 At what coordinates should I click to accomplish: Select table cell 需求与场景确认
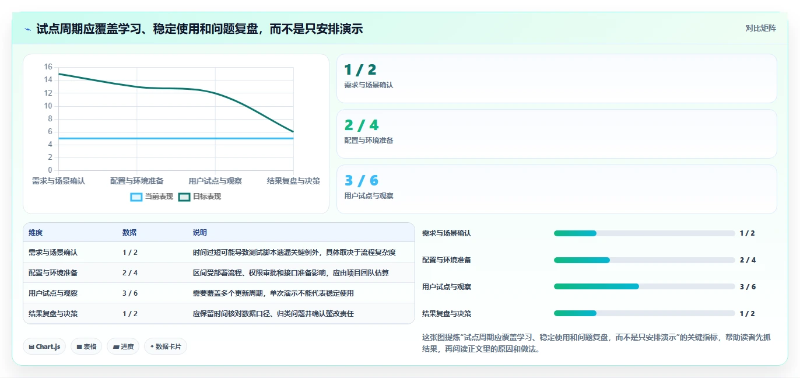pyautogui.click(x=53, y=253)
